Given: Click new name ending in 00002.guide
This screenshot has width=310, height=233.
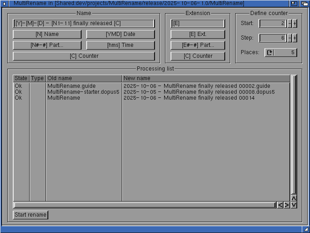Looking at the screenshot, I should point(197,86).
